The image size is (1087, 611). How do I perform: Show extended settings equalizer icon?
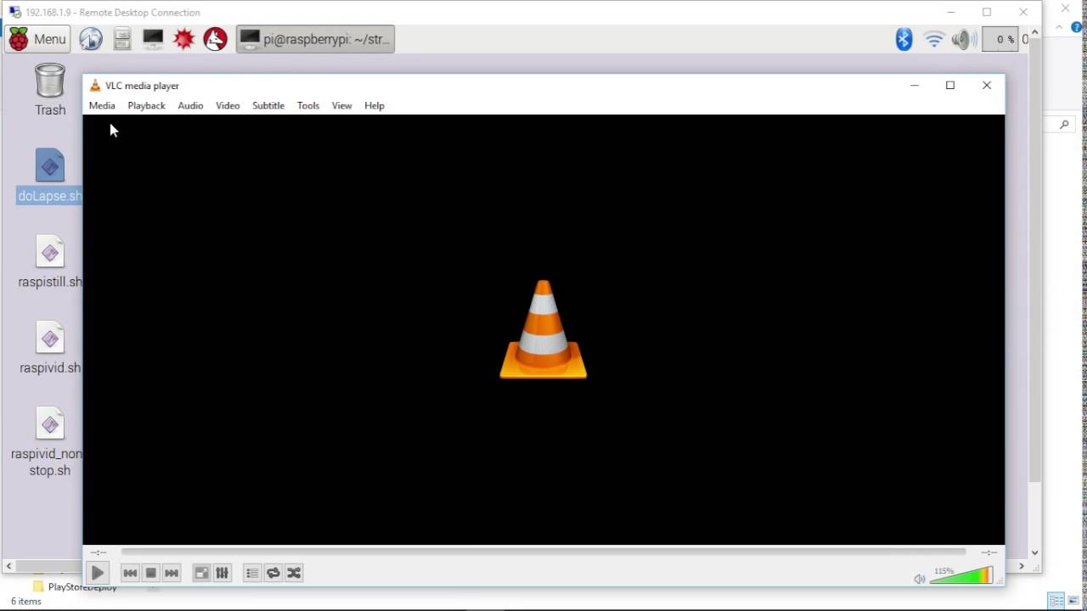(x=222, y=574)
